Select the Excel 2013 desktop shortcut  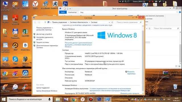pos(25,33)
